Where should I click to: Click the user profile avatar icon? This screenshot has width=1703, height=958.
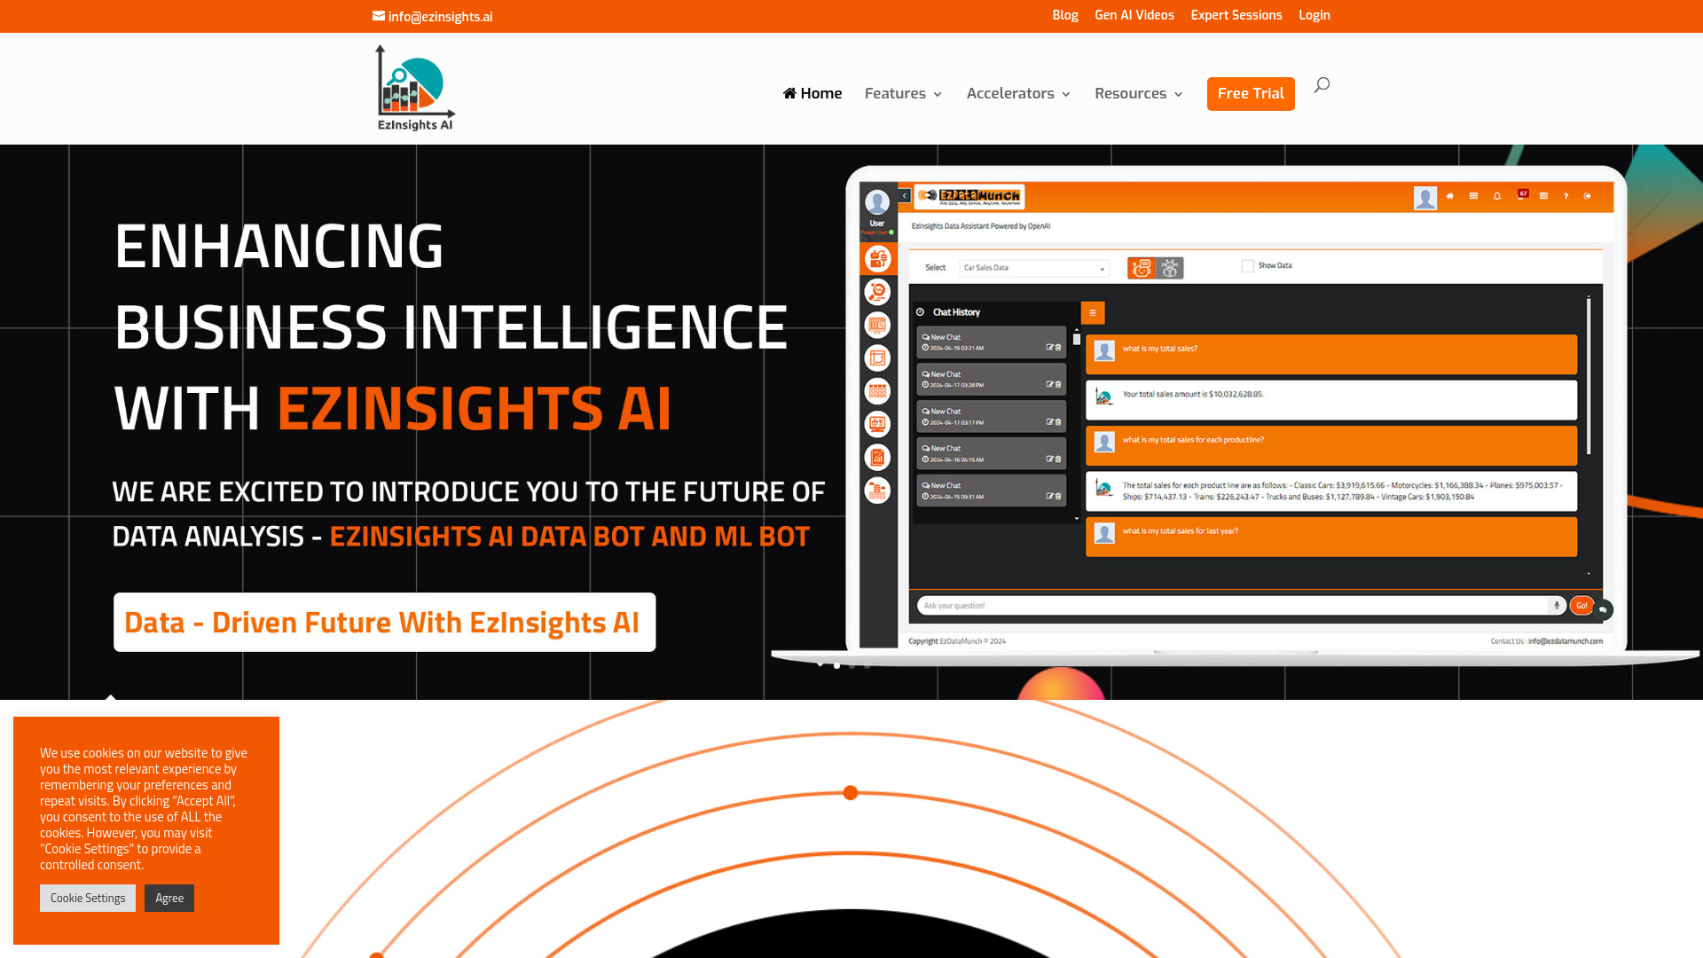pos(1424,197)
